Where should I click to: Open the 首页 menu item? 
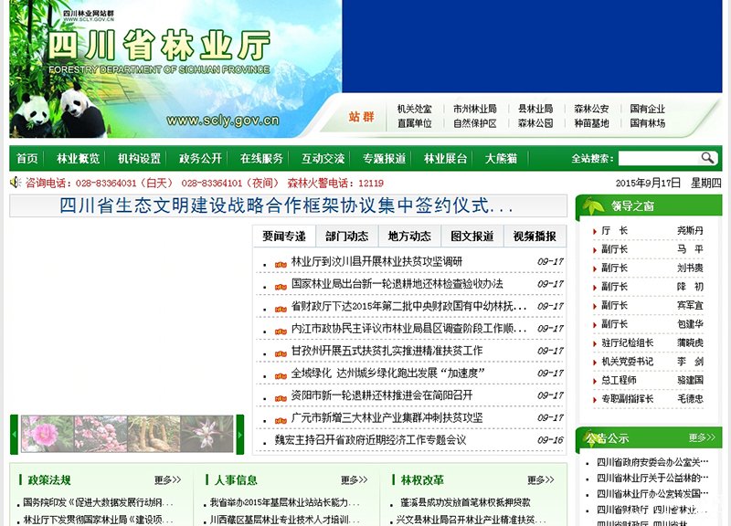click(27, 158)
